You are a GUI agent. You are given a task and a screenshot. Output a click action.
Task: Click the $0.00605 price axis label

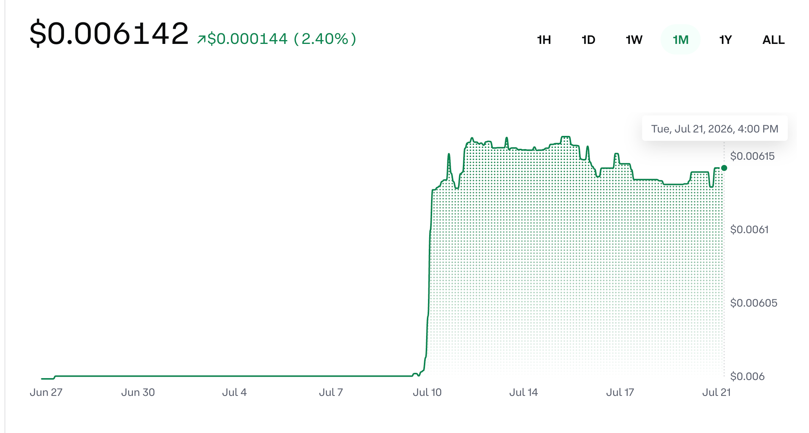[x=754, y=303]
